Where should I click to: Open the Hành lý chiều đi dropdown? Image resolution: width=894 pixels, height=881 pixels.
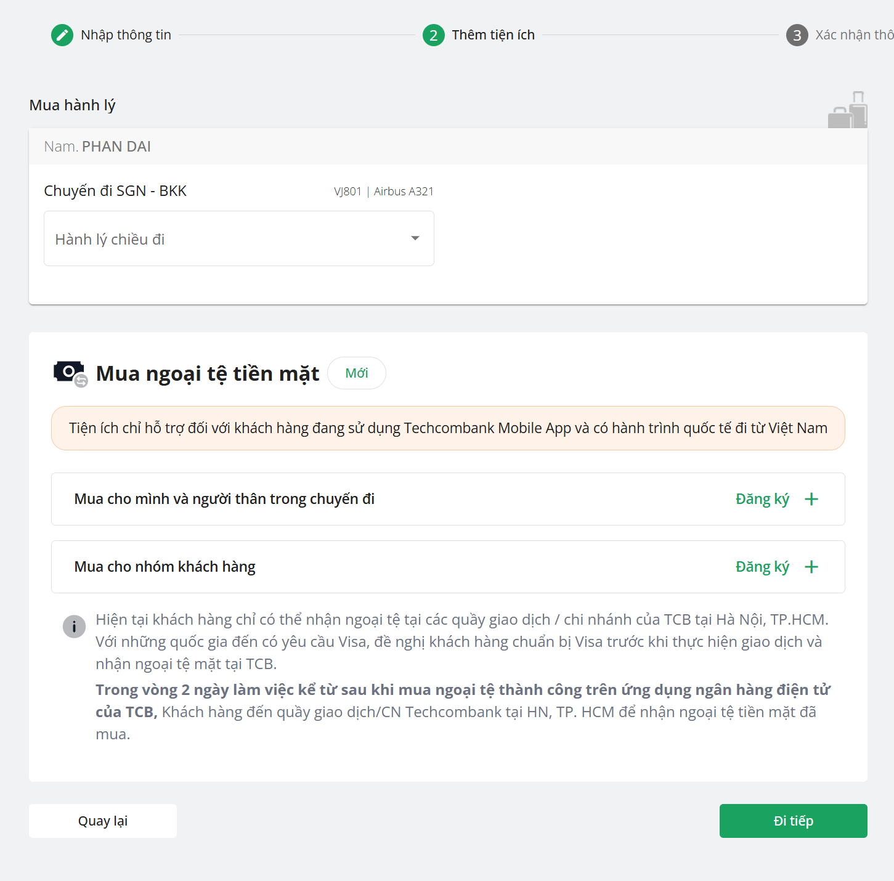click(238, 239)
